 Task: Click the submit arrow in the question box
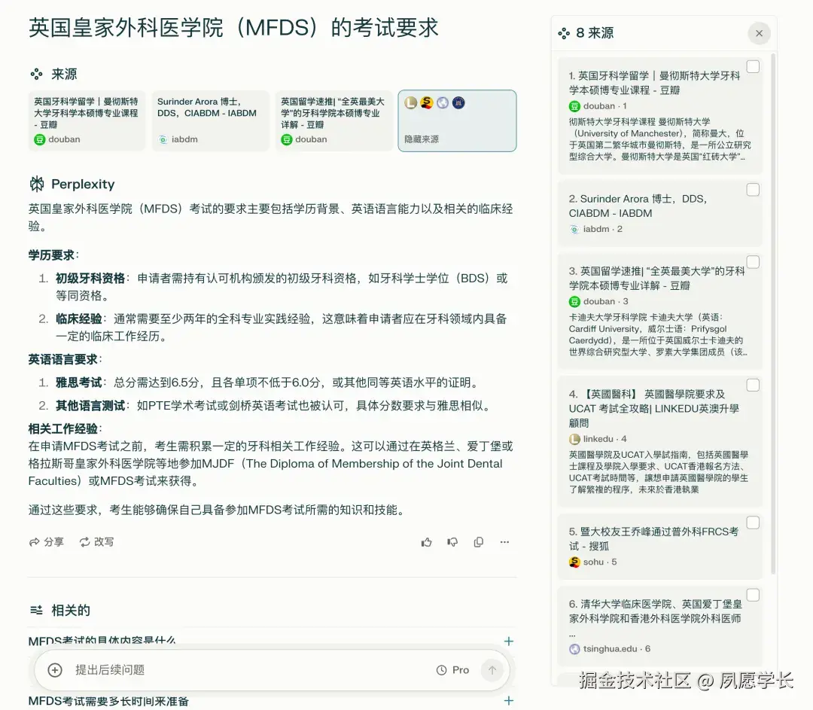pos(492,669)
